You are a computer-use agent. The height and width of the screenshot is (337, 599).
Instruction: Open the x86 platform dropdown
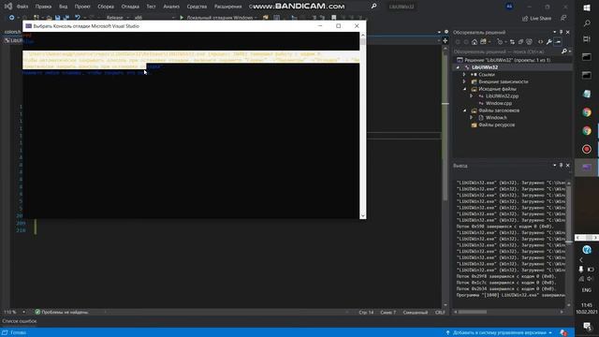[x=154, y=18]
